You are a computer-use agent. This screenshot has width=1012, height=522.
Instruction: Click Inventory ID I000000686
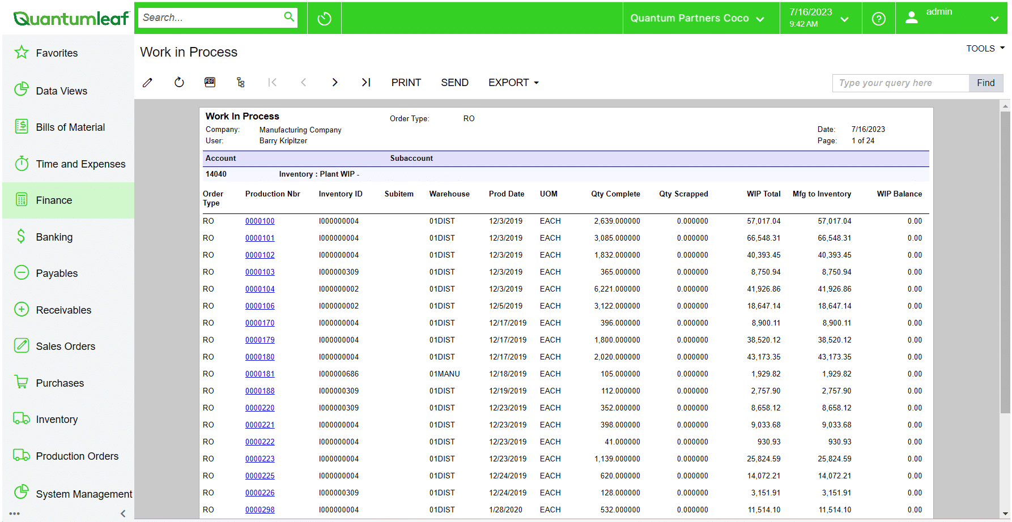[338, 374]
